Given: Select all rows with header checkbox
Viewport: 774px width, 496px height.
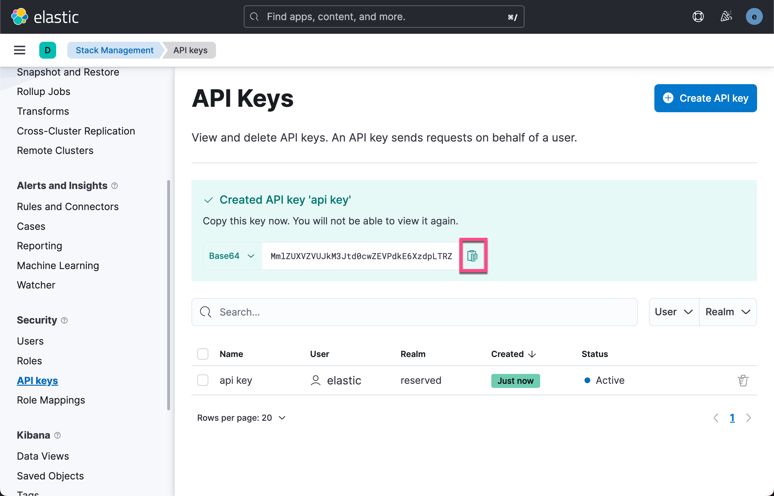Looking at the screenshot, I should 203,354.
